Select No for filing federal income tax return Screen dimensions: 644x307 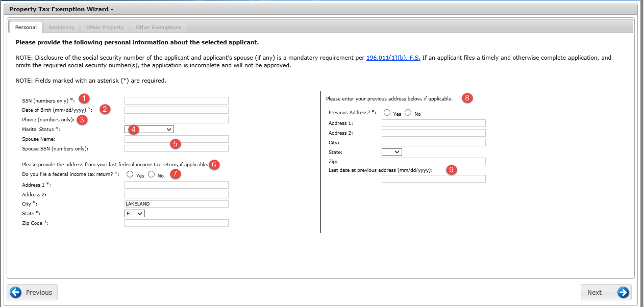151,174
